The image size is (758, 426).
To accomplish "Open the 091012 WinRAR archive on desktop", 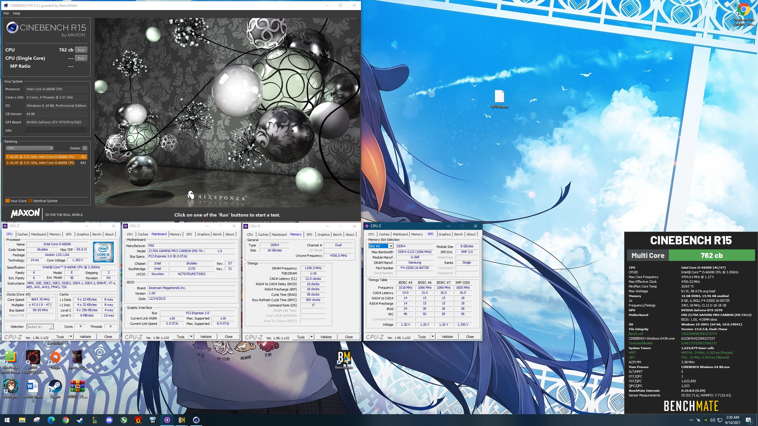I will point(77,388).
